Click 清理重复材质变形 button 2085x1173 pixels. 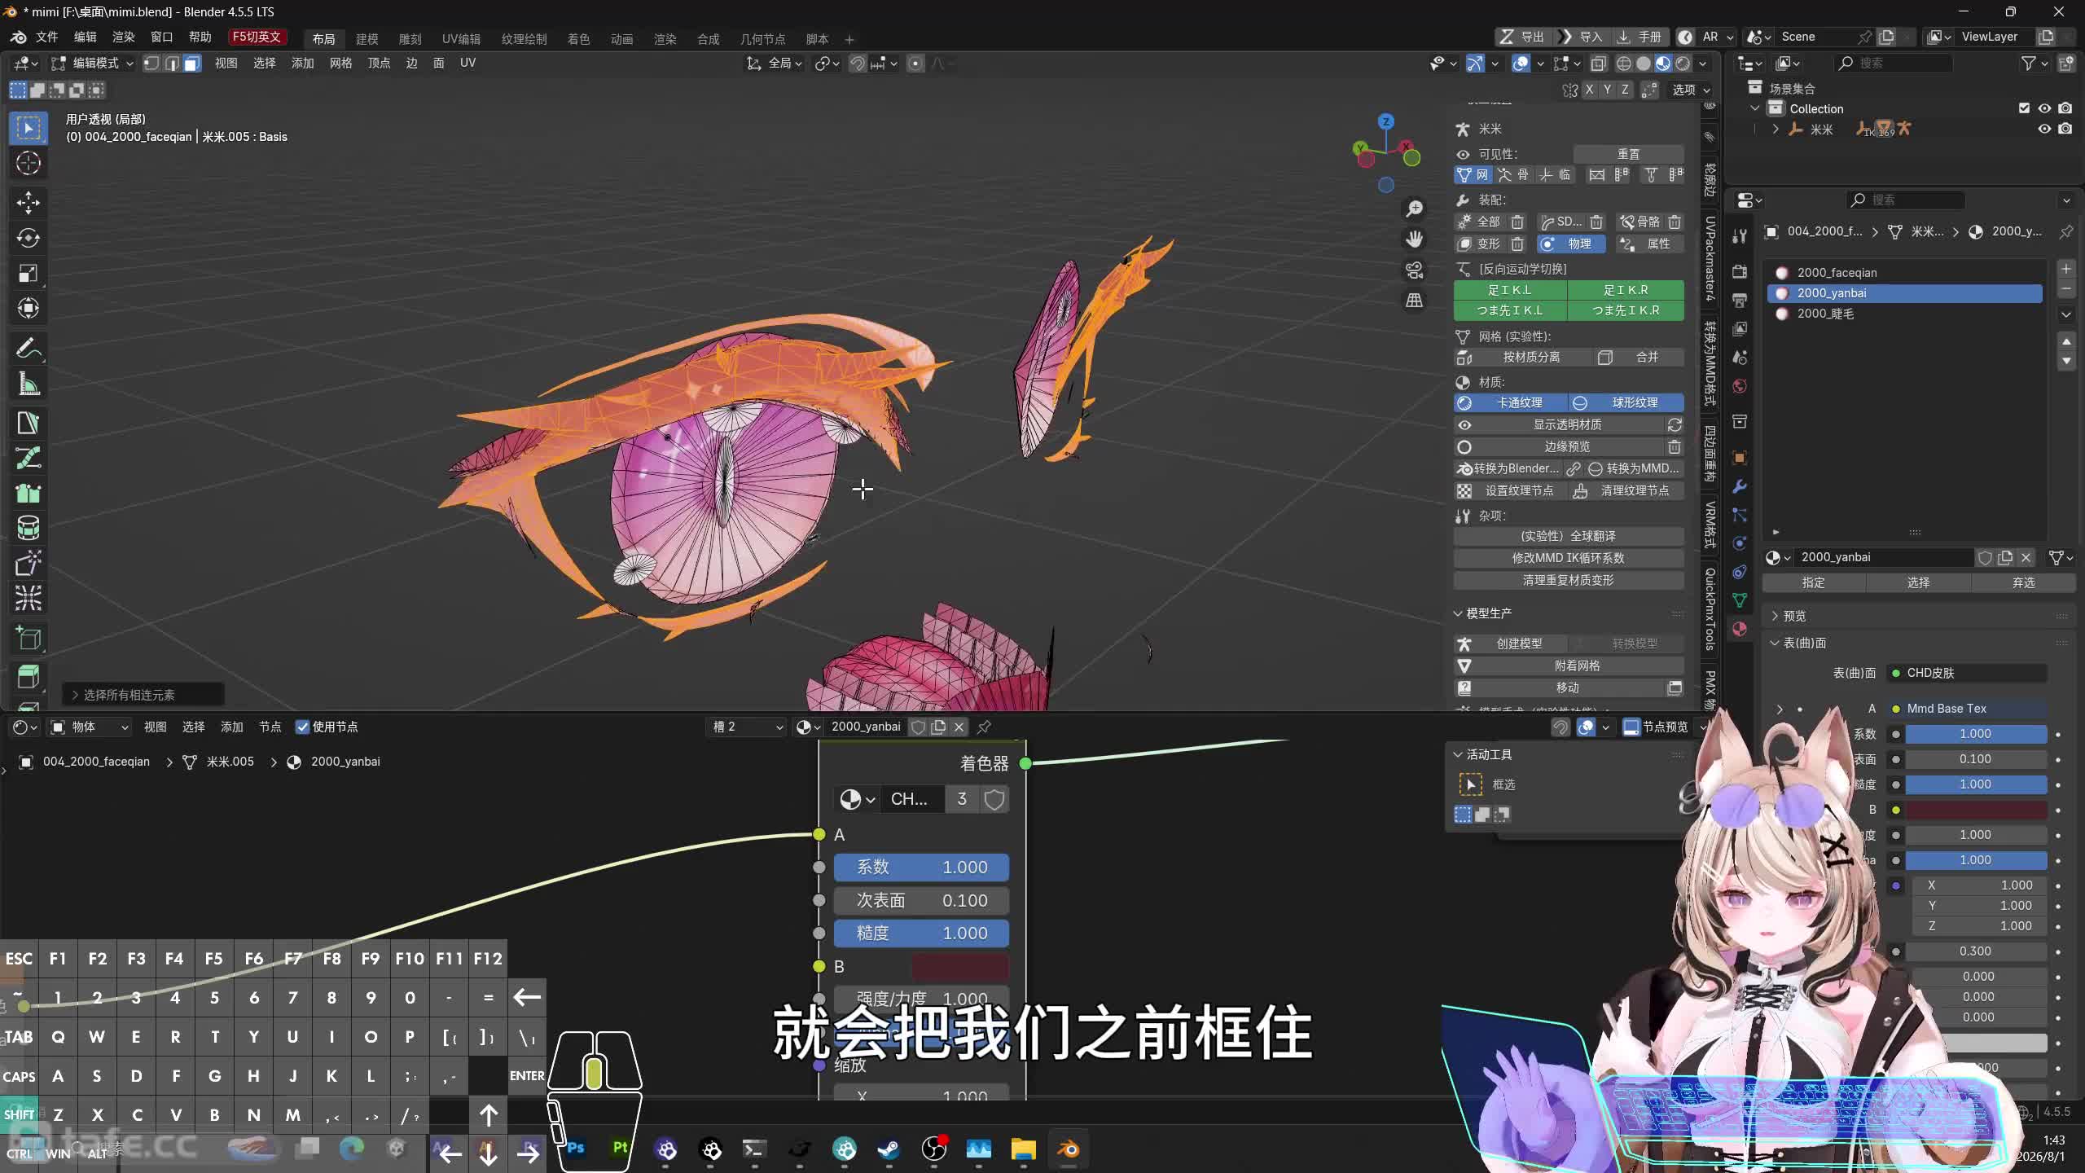tap(1569, 581)
